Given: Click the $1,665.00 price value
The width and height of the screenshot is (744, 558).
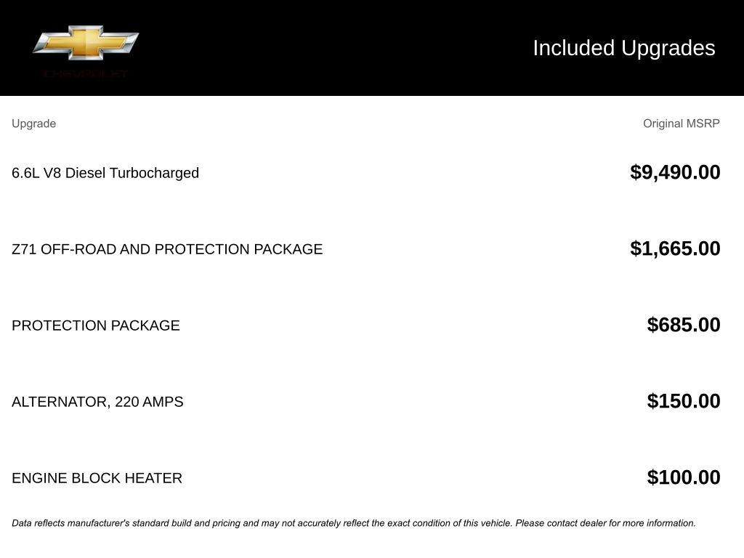Looking at the screenshot, I should [675, 248].
